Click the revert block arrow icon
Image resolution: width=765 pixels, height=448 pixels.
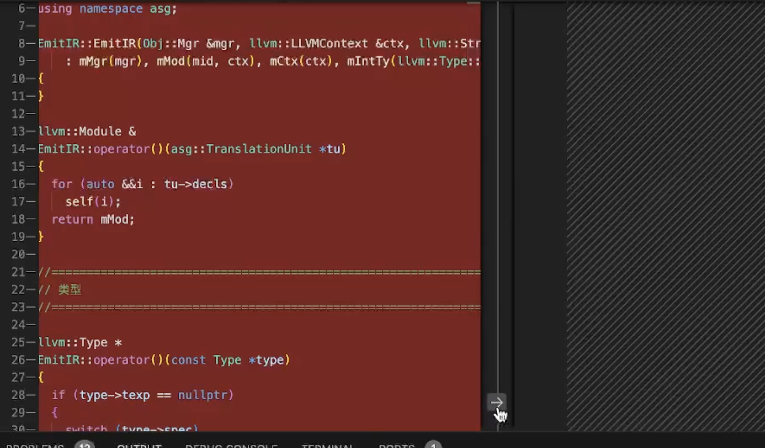click(x=496, y=402)
